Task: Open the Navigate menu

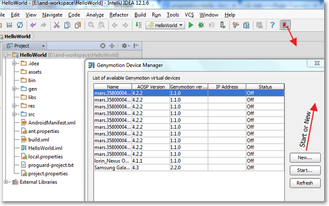Action: pos(52,15)
